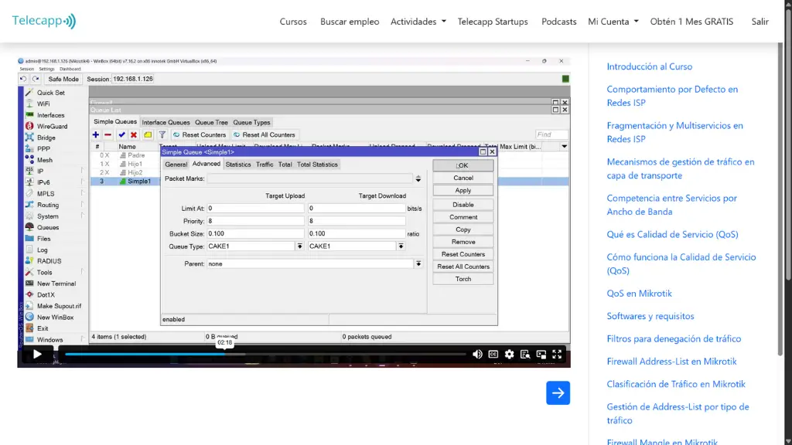Click Salir to log out
Image resolution: width=792 pixels, height=445 pixels.
point(760,22)
